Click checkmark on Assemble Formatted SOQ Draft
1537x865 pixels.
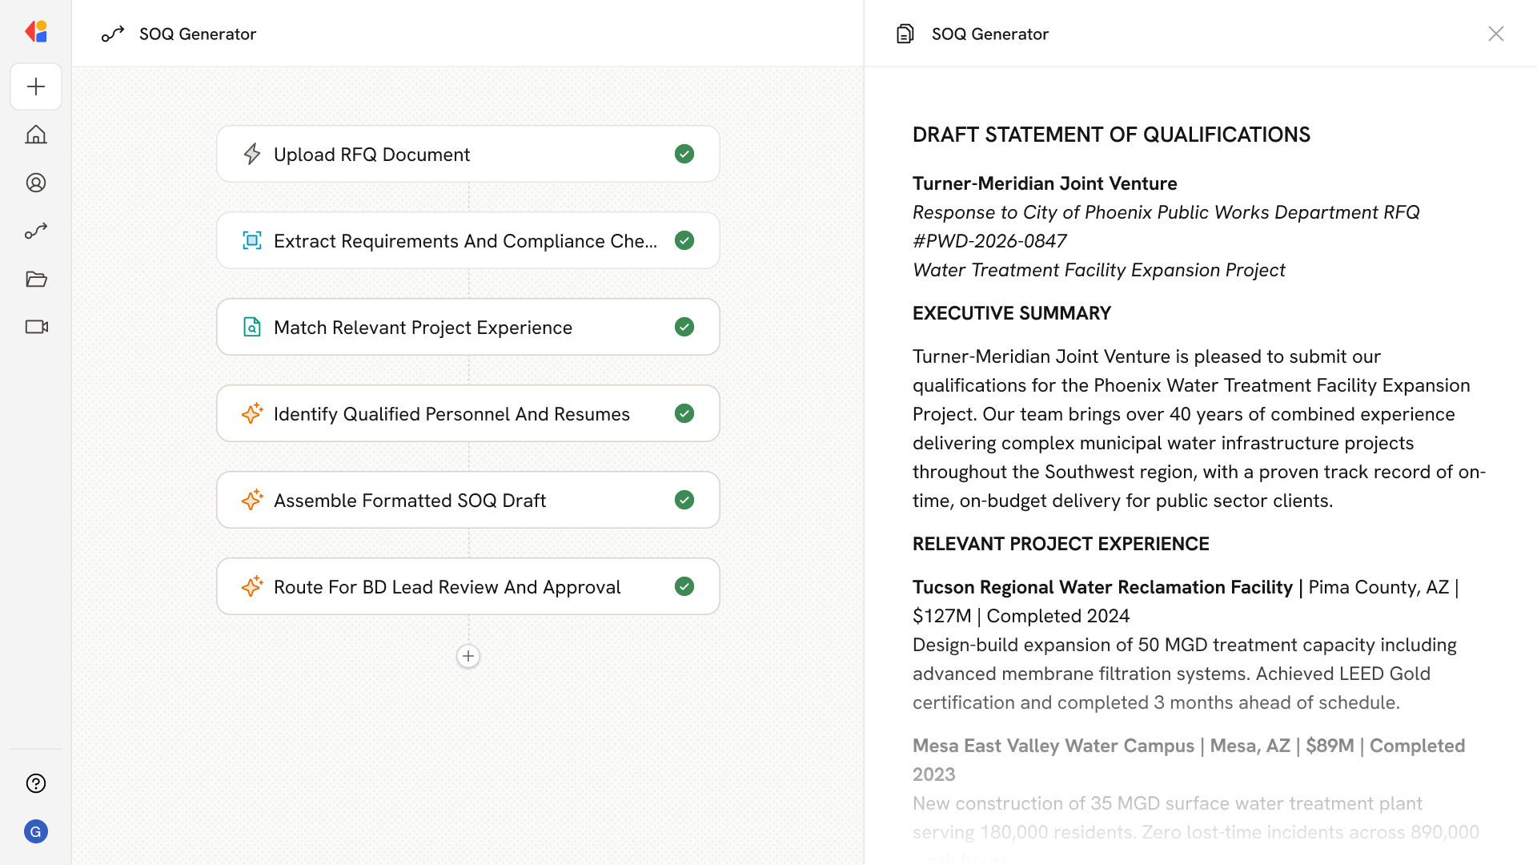click(x=684, y=500)
